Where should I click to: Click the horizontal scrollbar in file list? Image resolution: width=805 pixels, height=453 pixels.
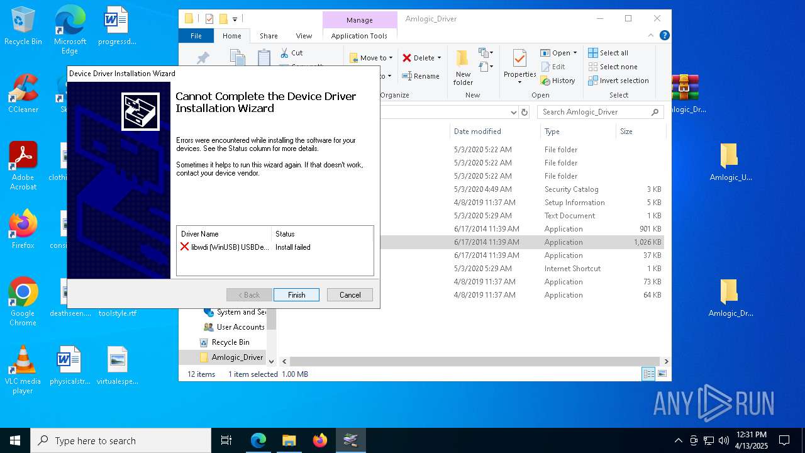(477, 361)
